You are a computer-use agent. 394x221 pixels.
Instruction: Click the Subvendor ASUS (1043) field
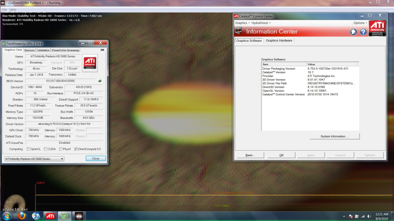click(84, 87)
